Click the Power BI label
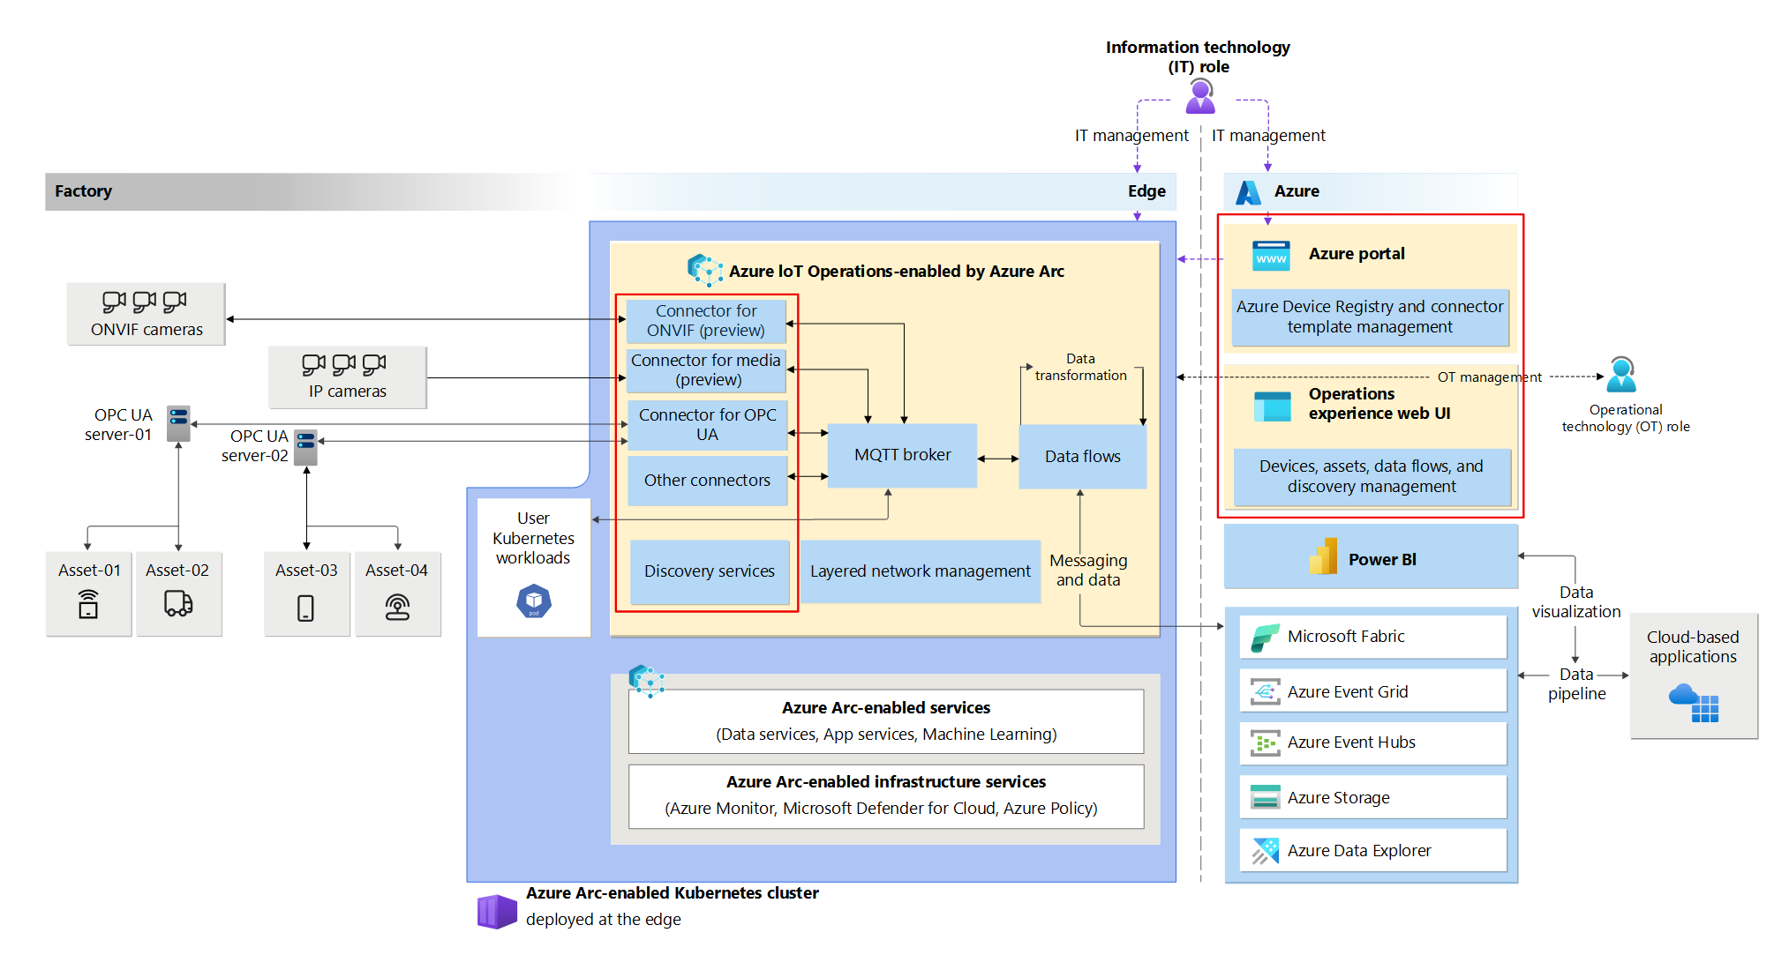1789x955 pixels. [1382, 560]
